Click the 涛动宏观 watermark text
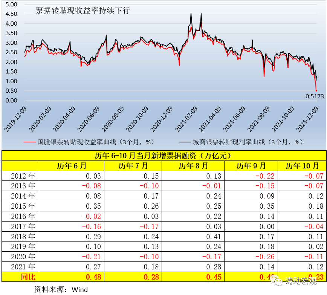This screenshot has width=327, height=295. click(301, 281)
